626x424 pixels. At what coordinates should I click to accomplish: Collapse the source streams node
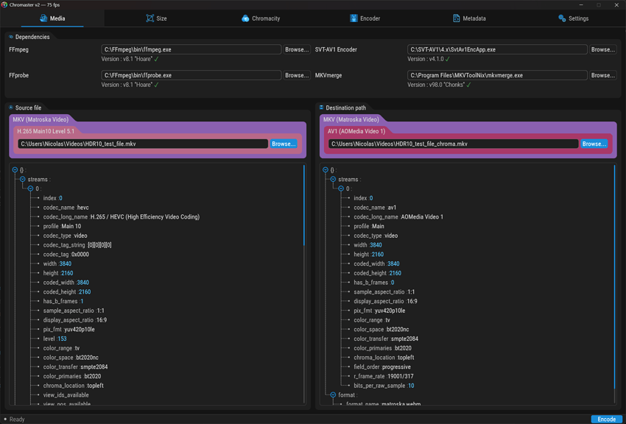(x=23, y=179)
